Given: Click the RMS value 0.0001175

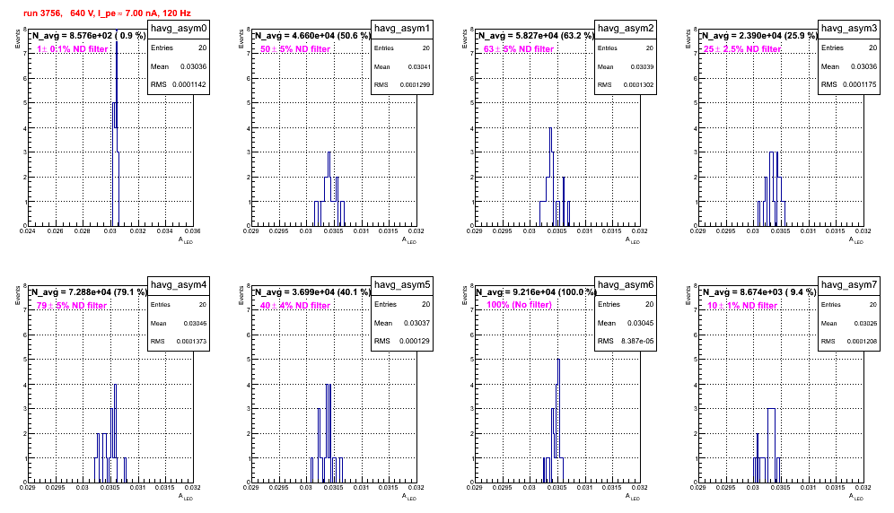Looking at the screenshot, I should (x=860, y=84).
